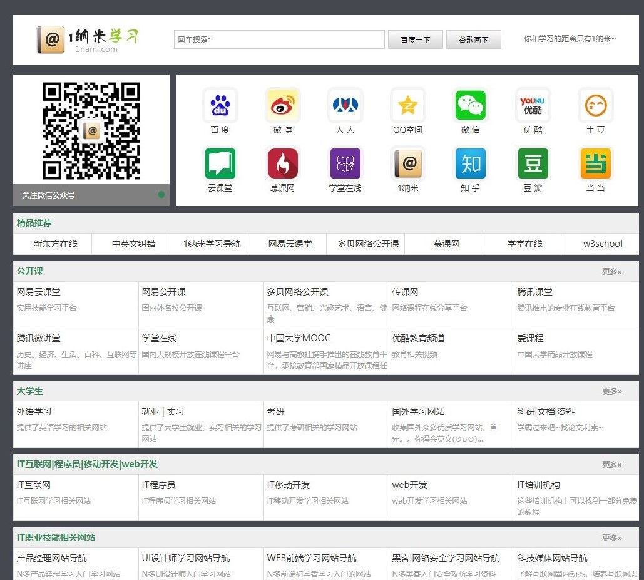This screenshot has width=644, height=580.
Task: Open 腾讯课堂 link
Action: 534,292
